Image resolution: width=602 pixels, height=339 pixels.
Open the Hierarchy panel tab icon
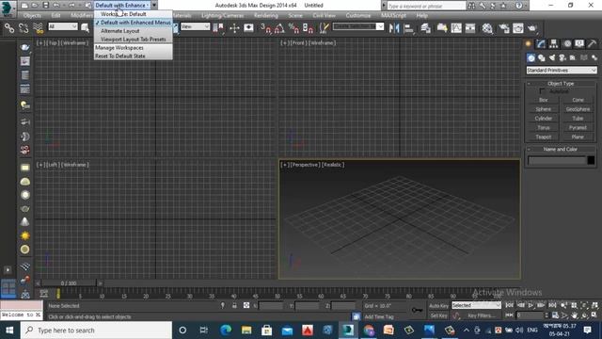[x=553, y=44]
